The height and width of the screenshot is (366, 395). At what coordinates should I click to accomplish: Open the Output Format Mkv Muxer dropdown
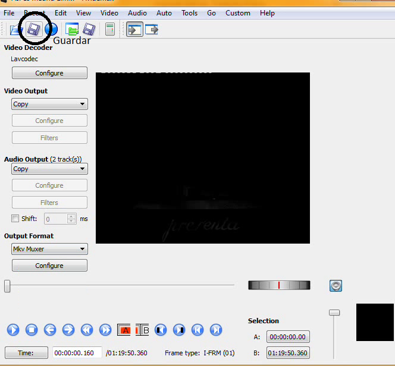49,249
